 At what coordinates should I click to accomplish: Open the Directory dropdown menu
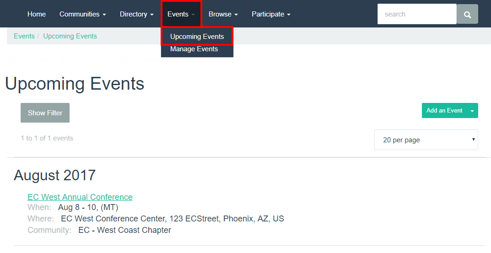coord(136,14)
